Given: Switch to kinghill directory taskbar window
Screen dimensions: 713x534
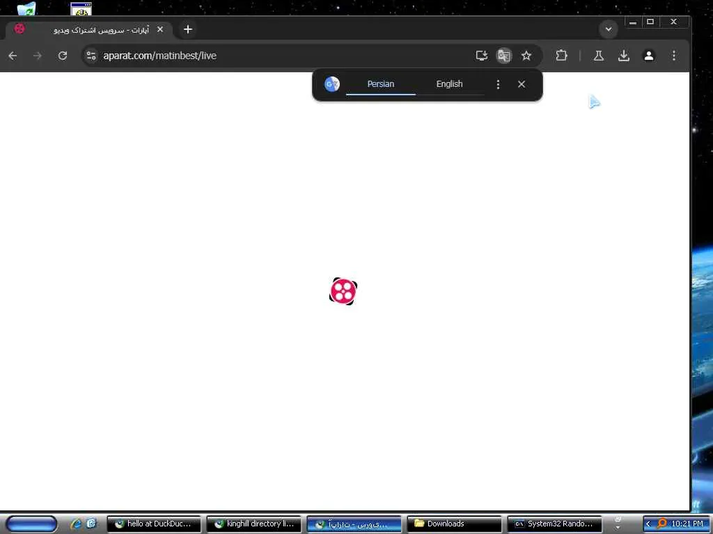Looking at the screenshot, I should click(253, 524).
